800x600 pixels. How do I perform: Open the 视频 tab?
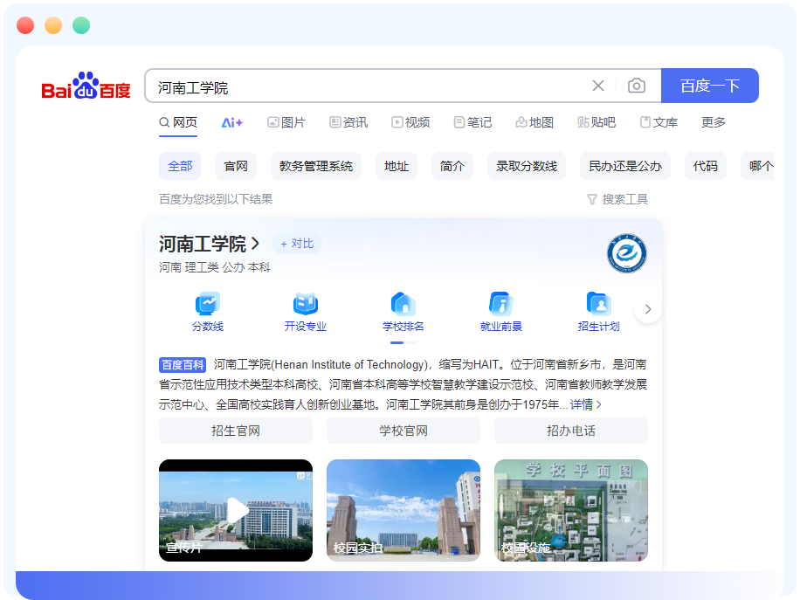tap(410, 122)
